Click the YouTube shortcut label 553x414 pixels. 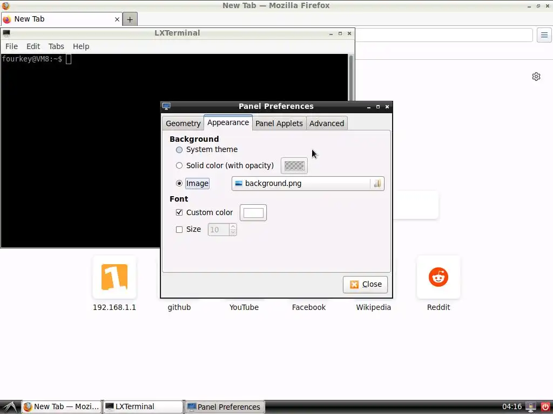(244, 307)
